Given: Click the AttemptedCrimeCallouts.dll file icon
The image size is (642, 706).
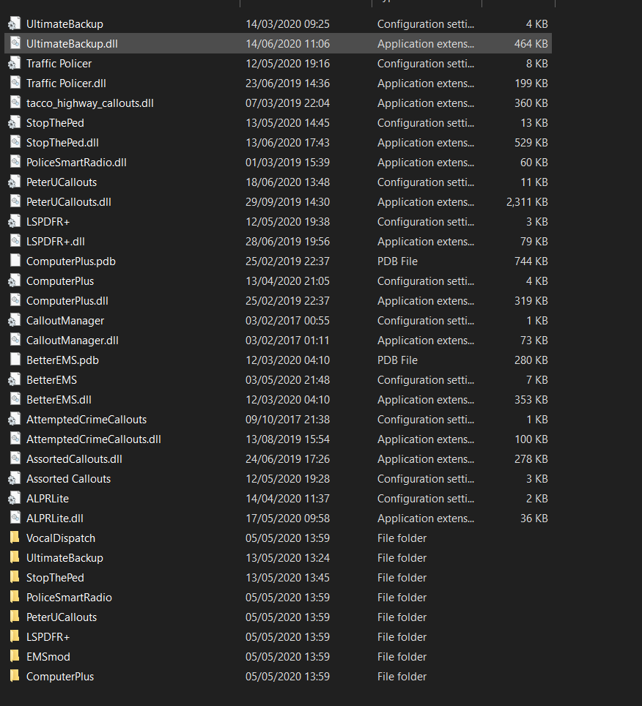Looking at the screenshot, I should [15, 439].
